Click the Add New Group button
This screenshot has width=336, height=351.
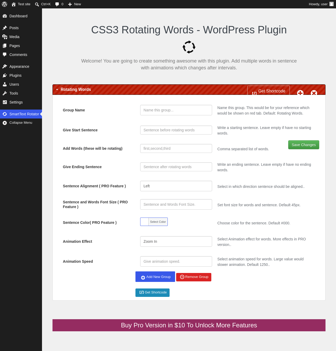pyautogui.click(x=155, y=277)
